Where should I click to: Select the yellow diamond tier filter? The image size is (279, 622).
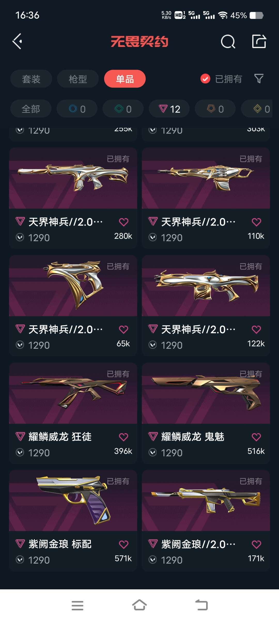pos(257,109)
